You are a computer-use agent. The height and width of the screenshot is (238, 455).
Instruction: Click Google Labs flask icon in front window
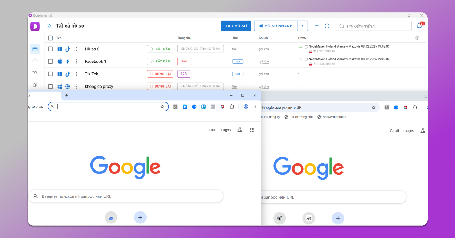click(240, 130)
